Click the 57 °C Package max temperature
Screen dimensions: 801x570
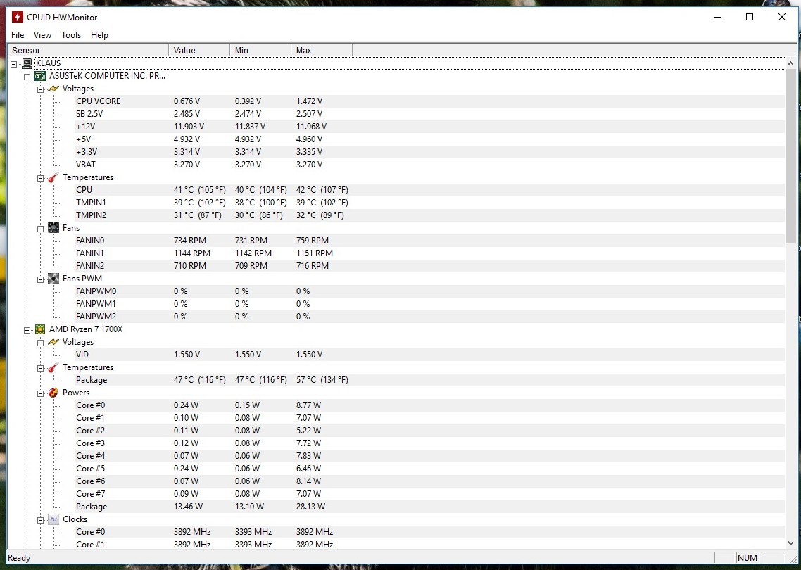322,380
